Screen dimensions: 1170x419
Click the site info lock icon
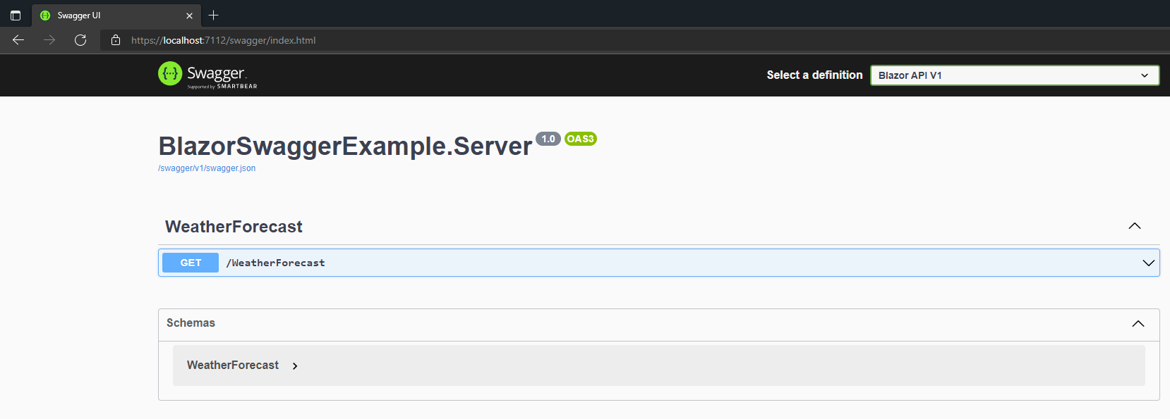pos(116,40)
